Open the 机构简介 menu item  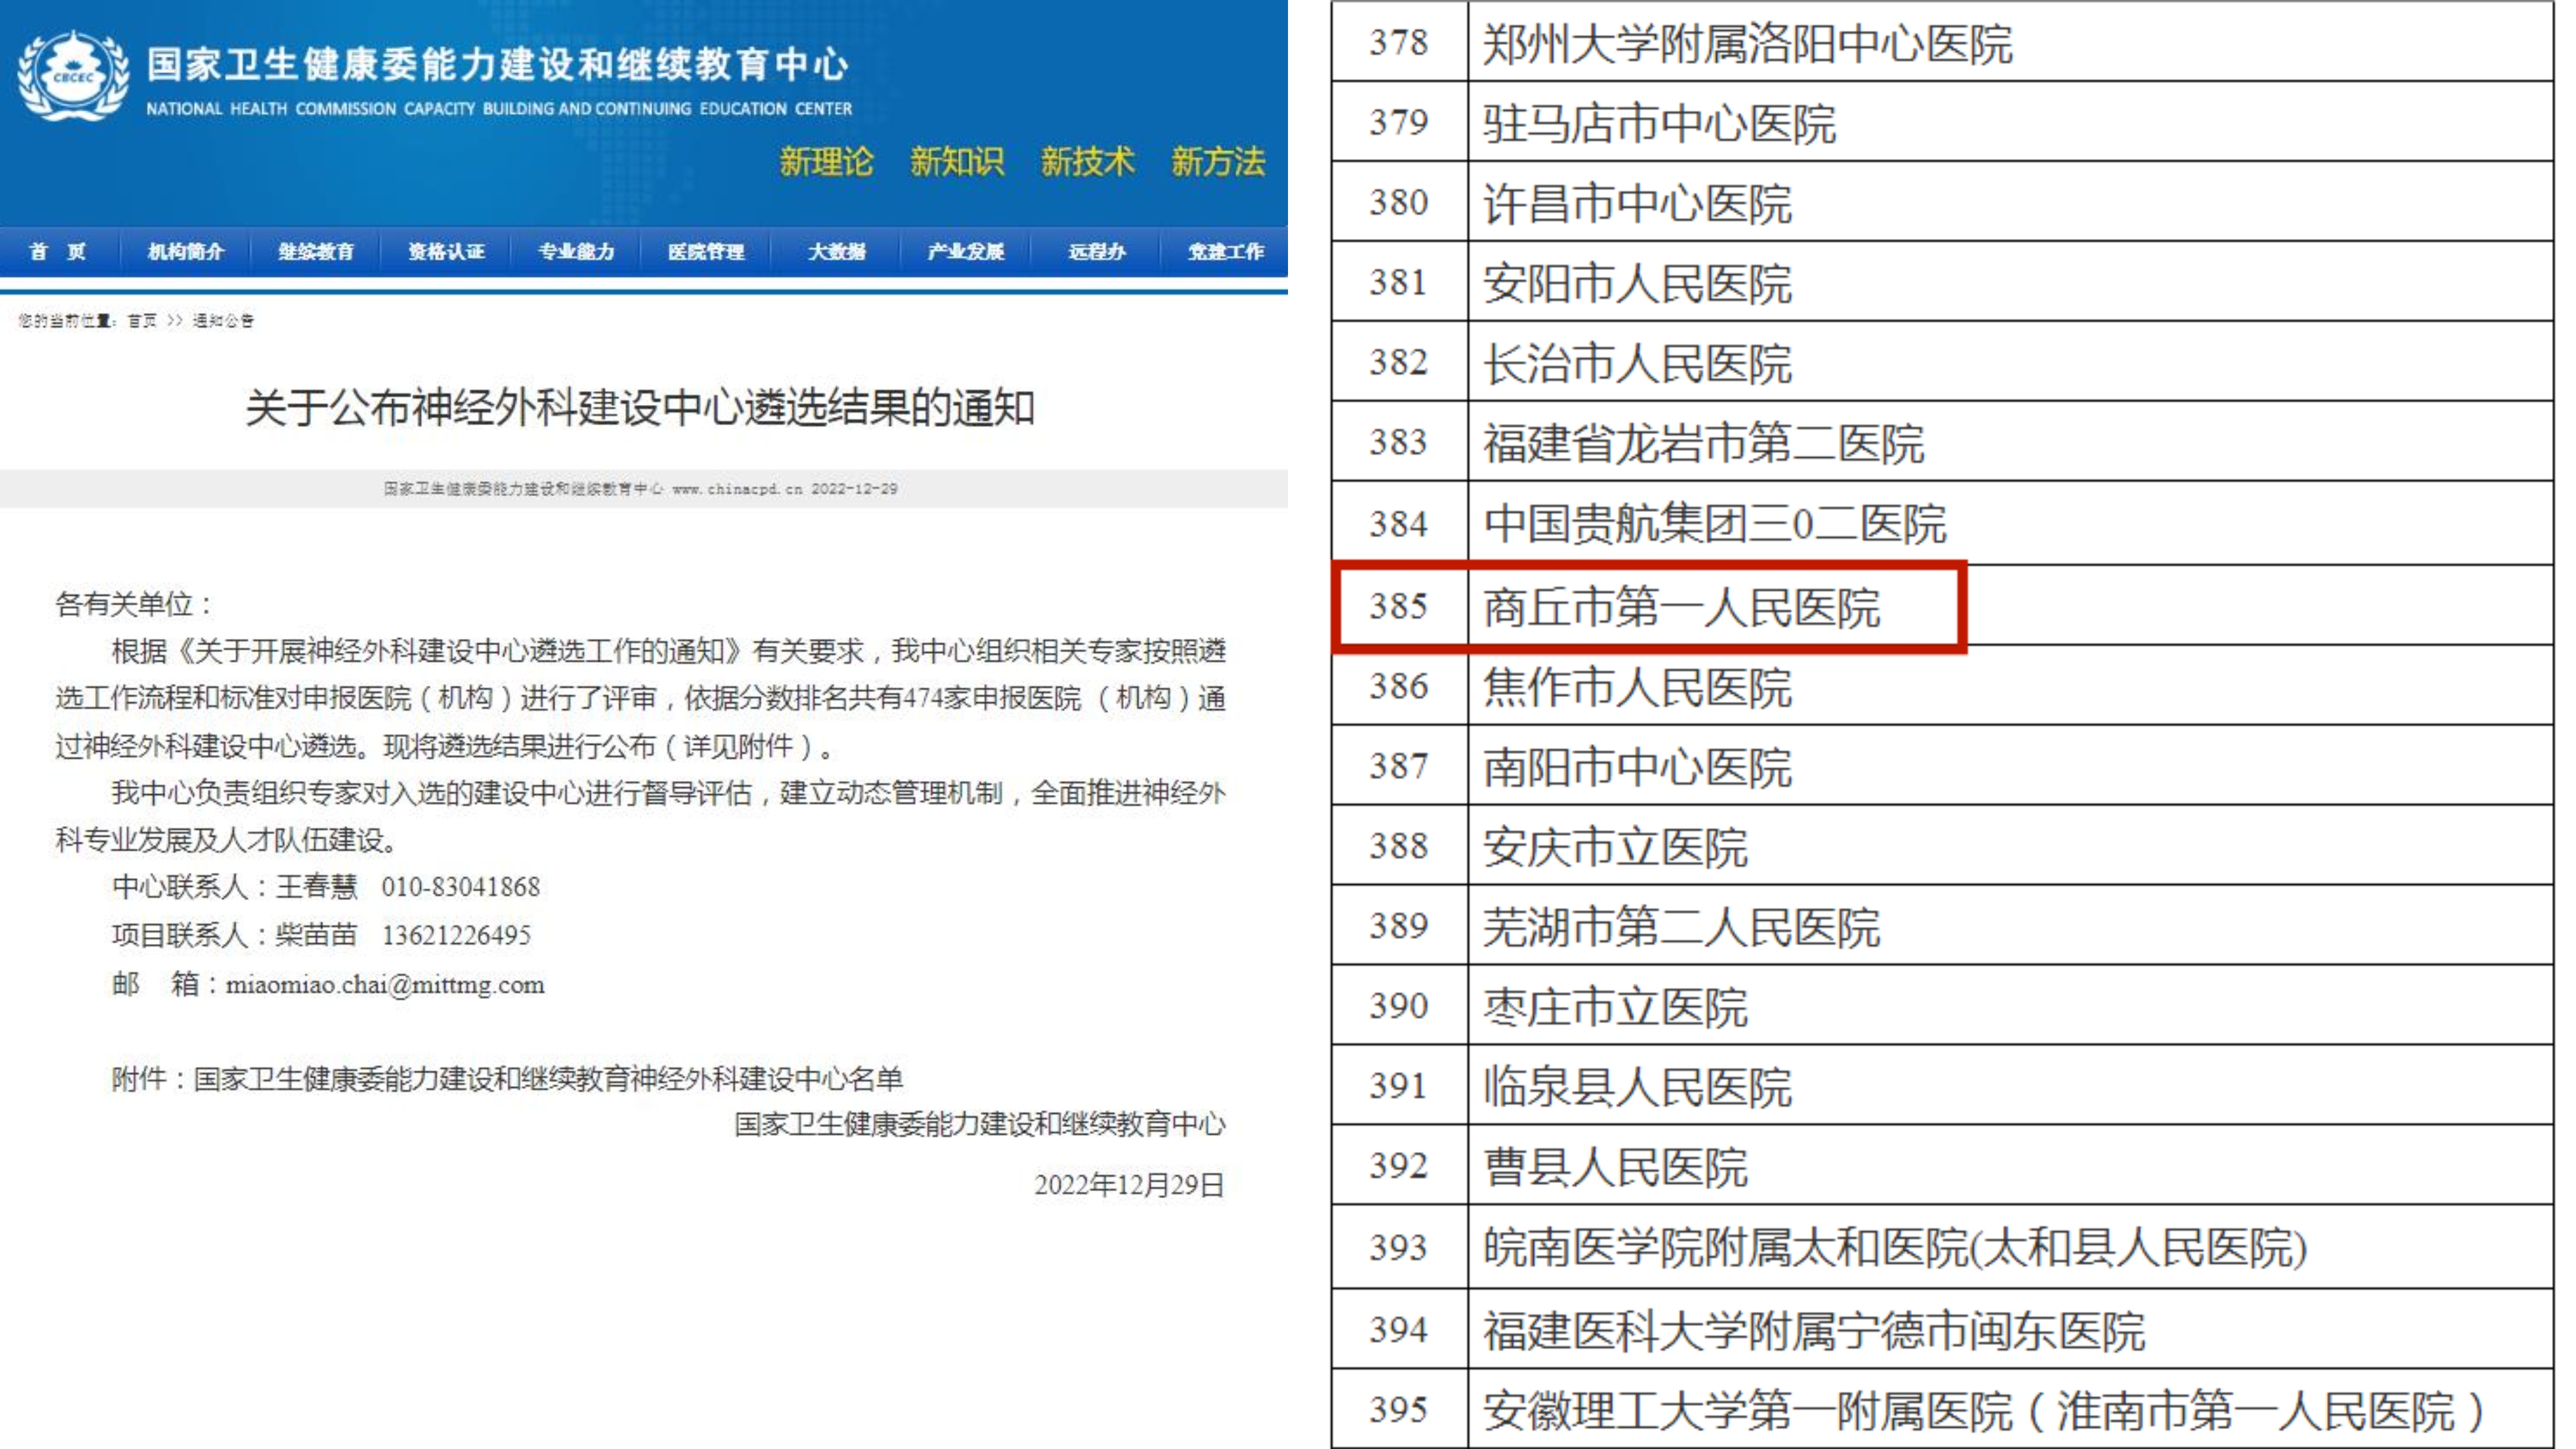185,252
